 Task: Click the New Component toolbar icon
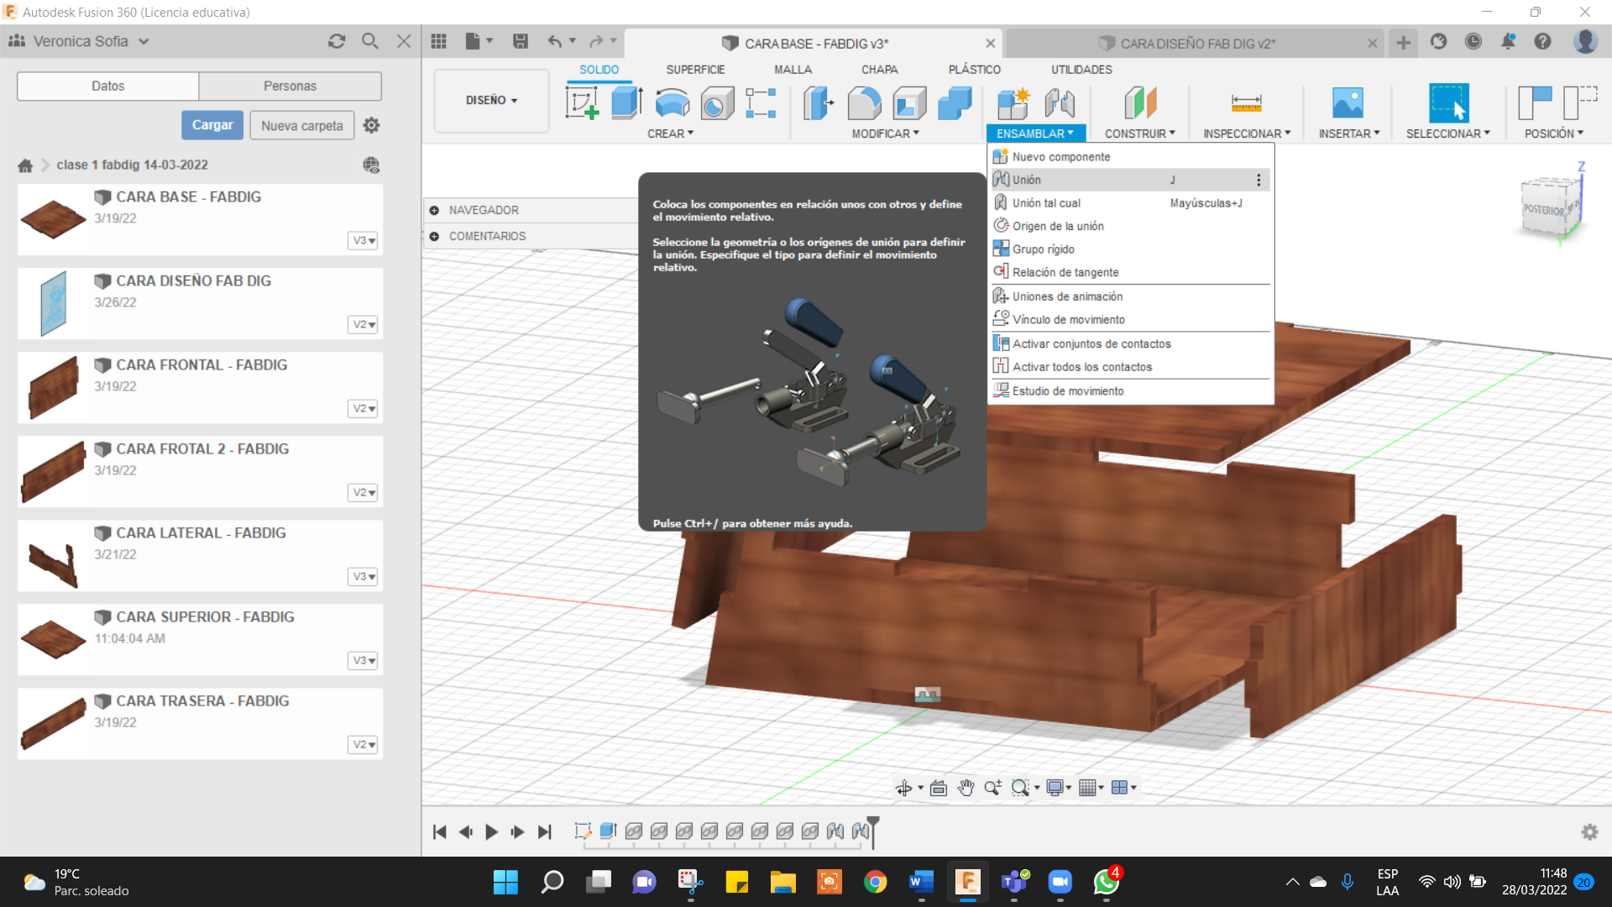coord(1013,103)
